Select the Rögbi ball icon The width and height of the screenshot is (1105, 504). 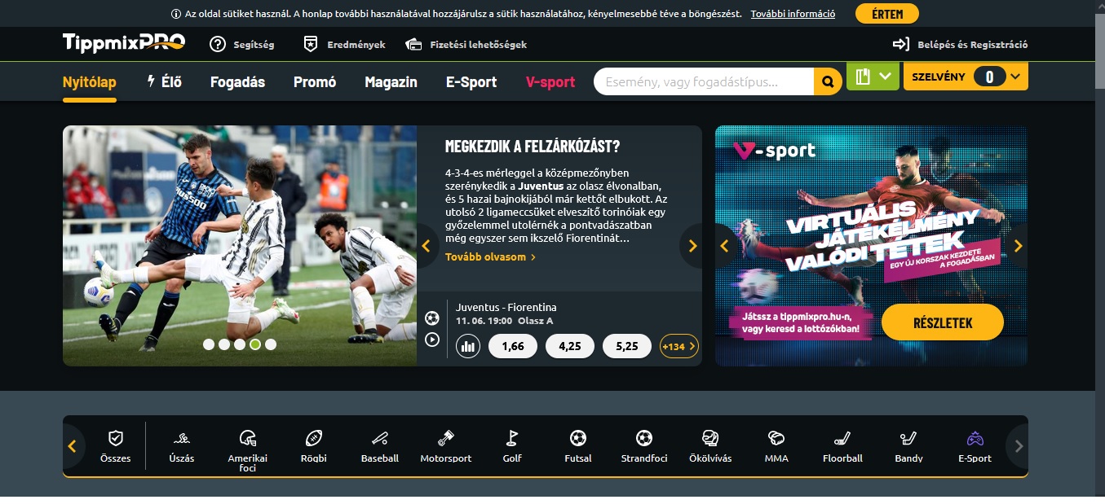click(x=314, y=438)
